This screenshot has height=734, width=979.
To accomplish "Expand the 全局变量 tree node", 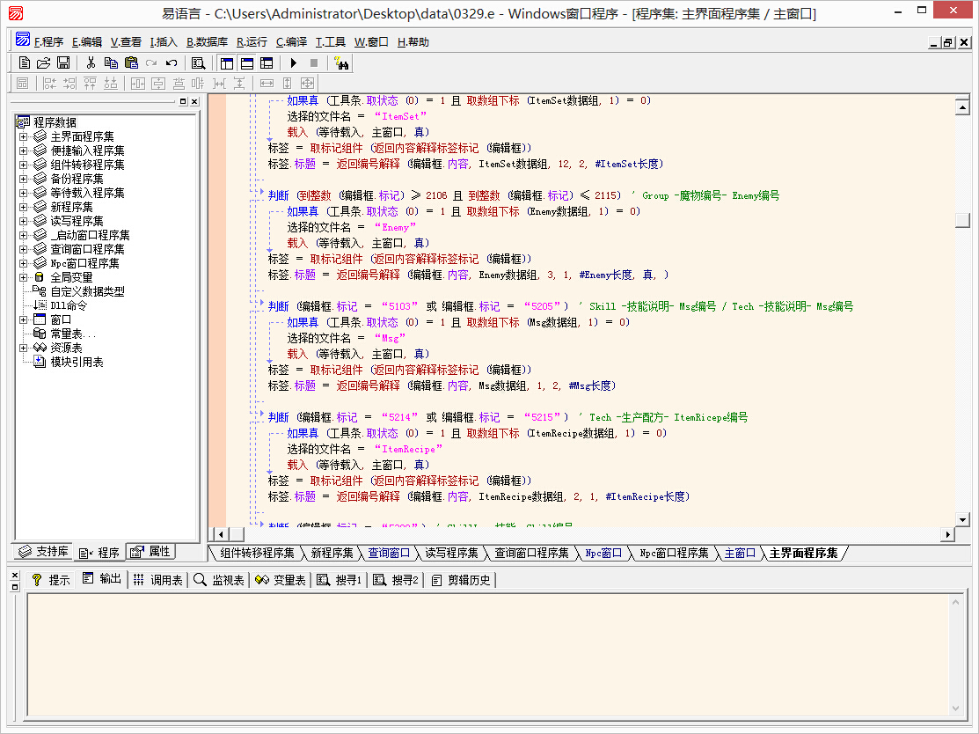I will point(23,277).
